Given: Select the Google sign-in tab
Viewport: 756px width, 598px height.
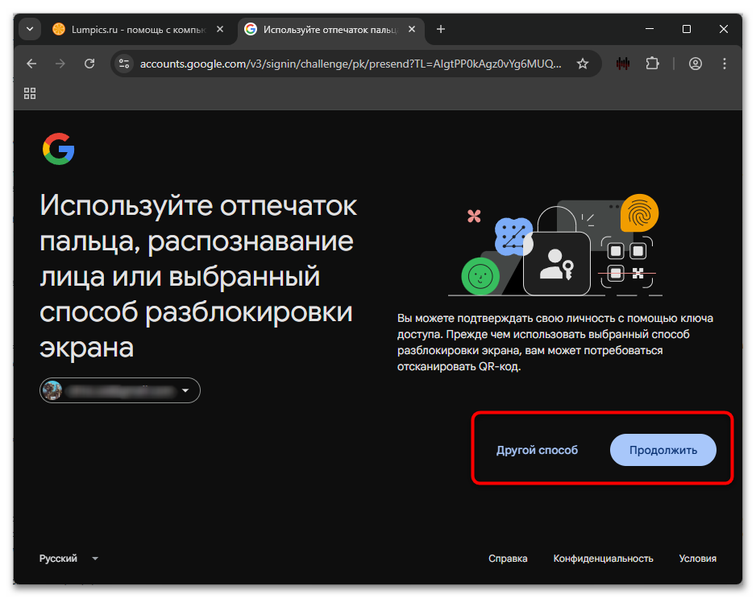Looking at the screenshot, I should pyautogui.click(x=330, y=29).
